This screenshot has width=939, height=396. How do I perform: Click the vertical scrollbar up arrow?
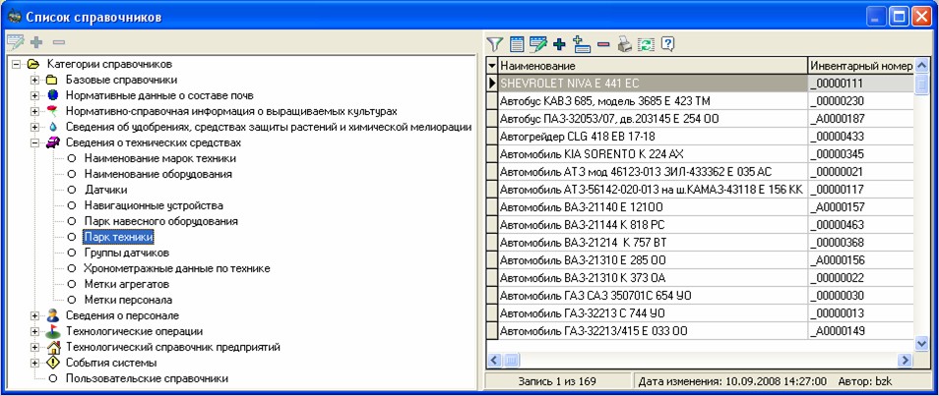coord(921,65)
